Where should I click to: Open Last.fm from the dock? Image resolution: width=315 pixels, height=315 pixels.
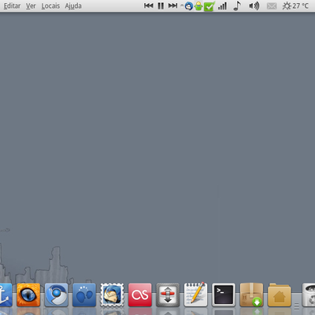click(x=140, y=295)
